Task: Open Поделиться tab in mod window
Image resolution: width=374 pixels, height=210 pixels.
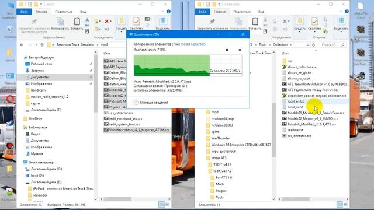Action: (x=64, y=12)
